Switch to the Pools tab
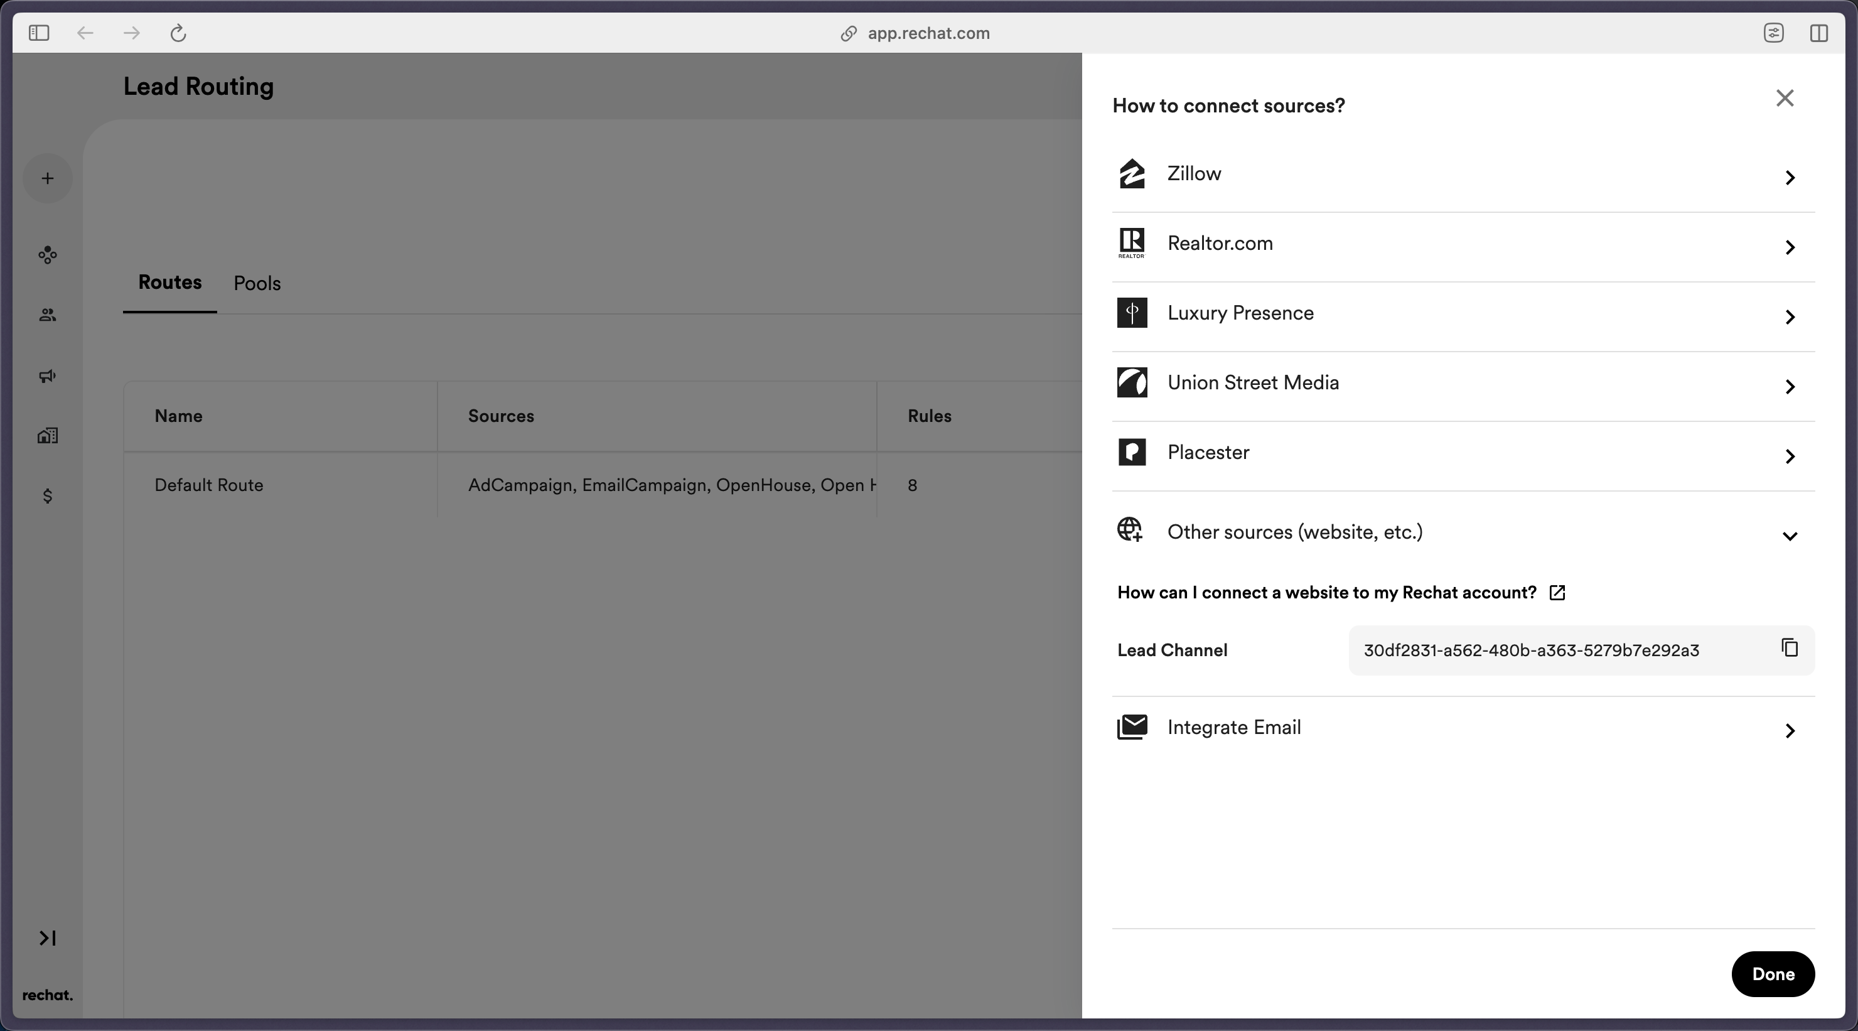 (257, 283)
